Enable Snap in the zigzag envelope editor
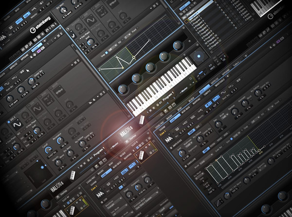 point(106,53)
